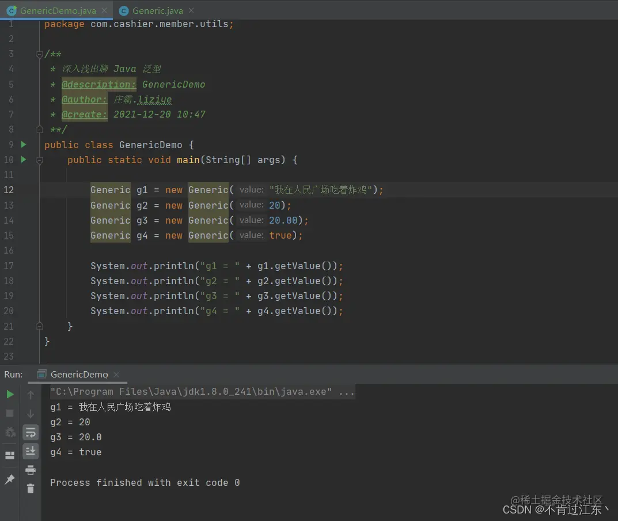
Task: Rerun GenericDemo with the green play button
Action: [x=10, y=394]
